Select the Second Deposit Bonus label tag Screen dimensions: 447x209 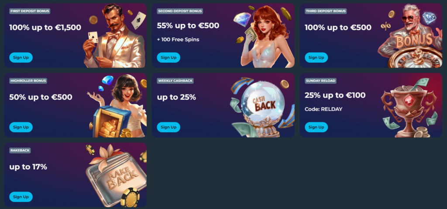tap(180, 11)
